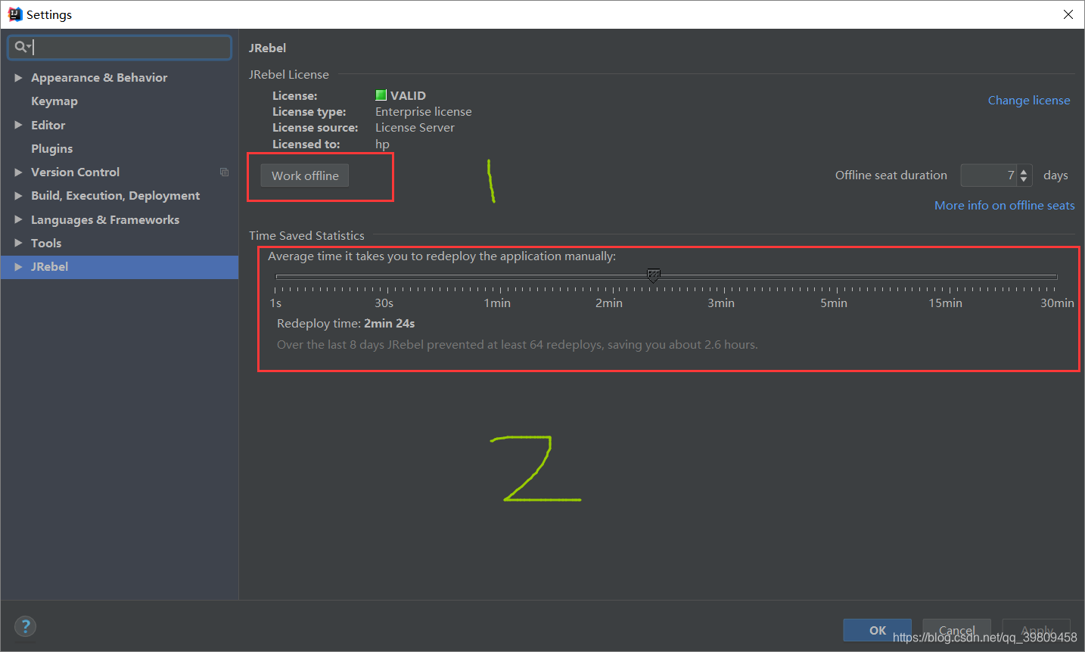Click the 'License Server' source value

pos(415,128)
